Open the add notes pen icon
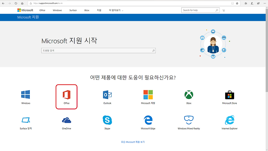This screenshot has width=268, height=151. (252, 3)
